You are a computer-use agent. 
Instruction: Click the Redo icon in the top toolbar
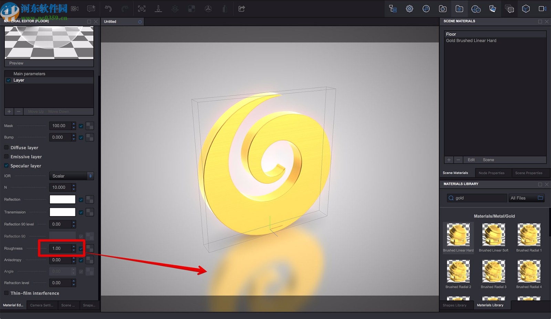(x=124, y=9)
